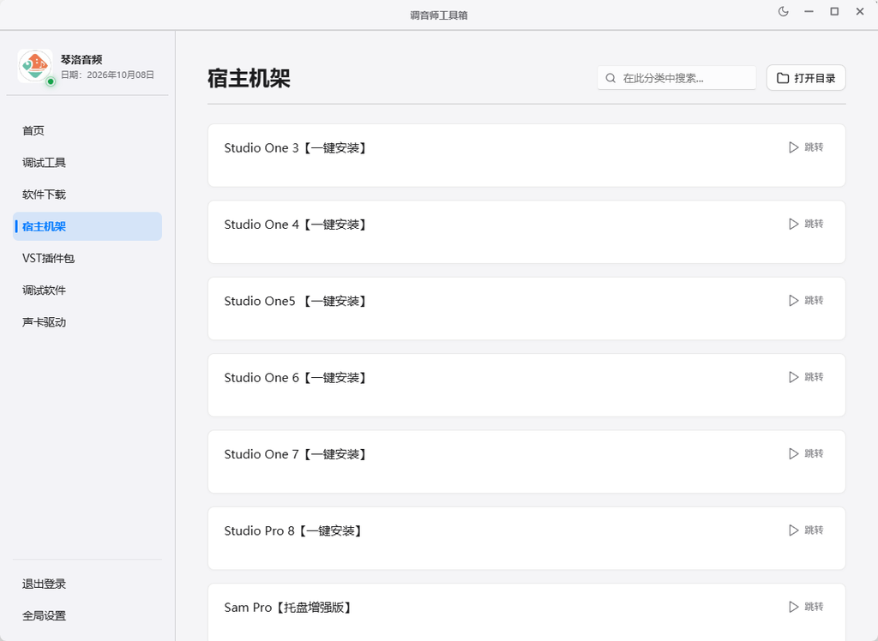Select Studio One 6【一键安装】 title
Screen dimensions: 878x641
click(298, 378)
